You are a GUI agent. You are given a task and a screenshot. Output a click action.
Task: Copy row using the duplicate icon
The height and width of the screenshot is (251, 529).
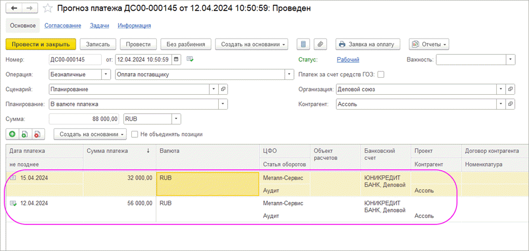coord(24,135)
